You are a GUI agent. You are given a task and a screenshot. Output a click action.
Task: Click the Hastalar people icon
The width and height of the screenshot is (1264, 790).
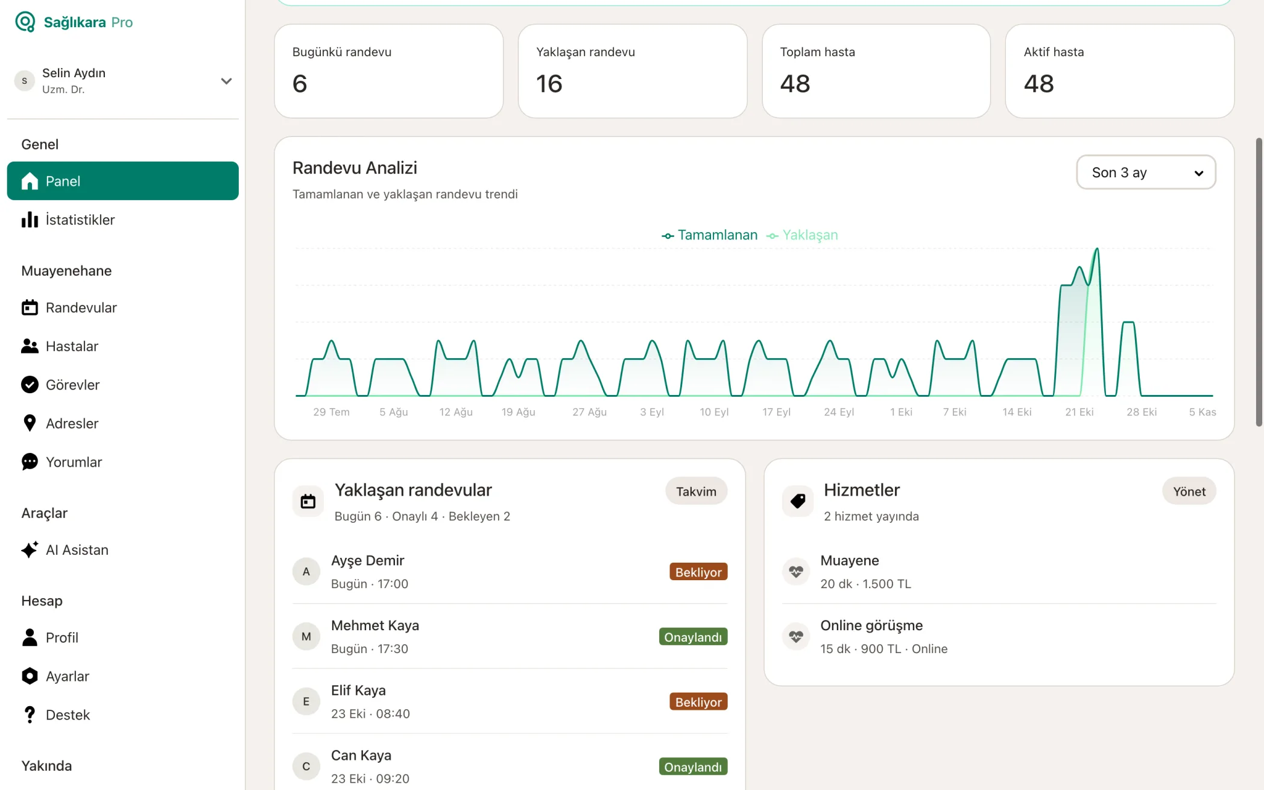click(x=30, y=346)
